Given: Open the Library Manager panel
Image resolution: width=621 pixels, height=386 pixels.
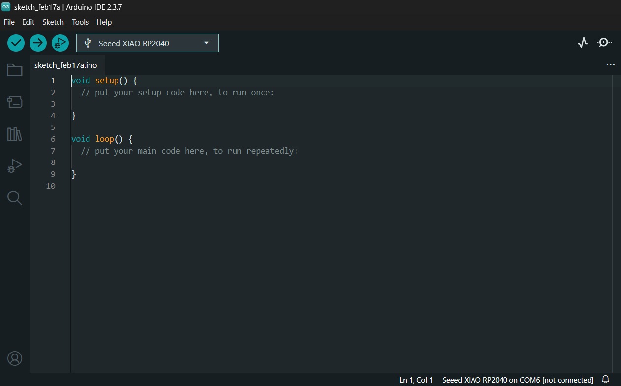Looking at the screenshot, I should (x=15, y=134).
